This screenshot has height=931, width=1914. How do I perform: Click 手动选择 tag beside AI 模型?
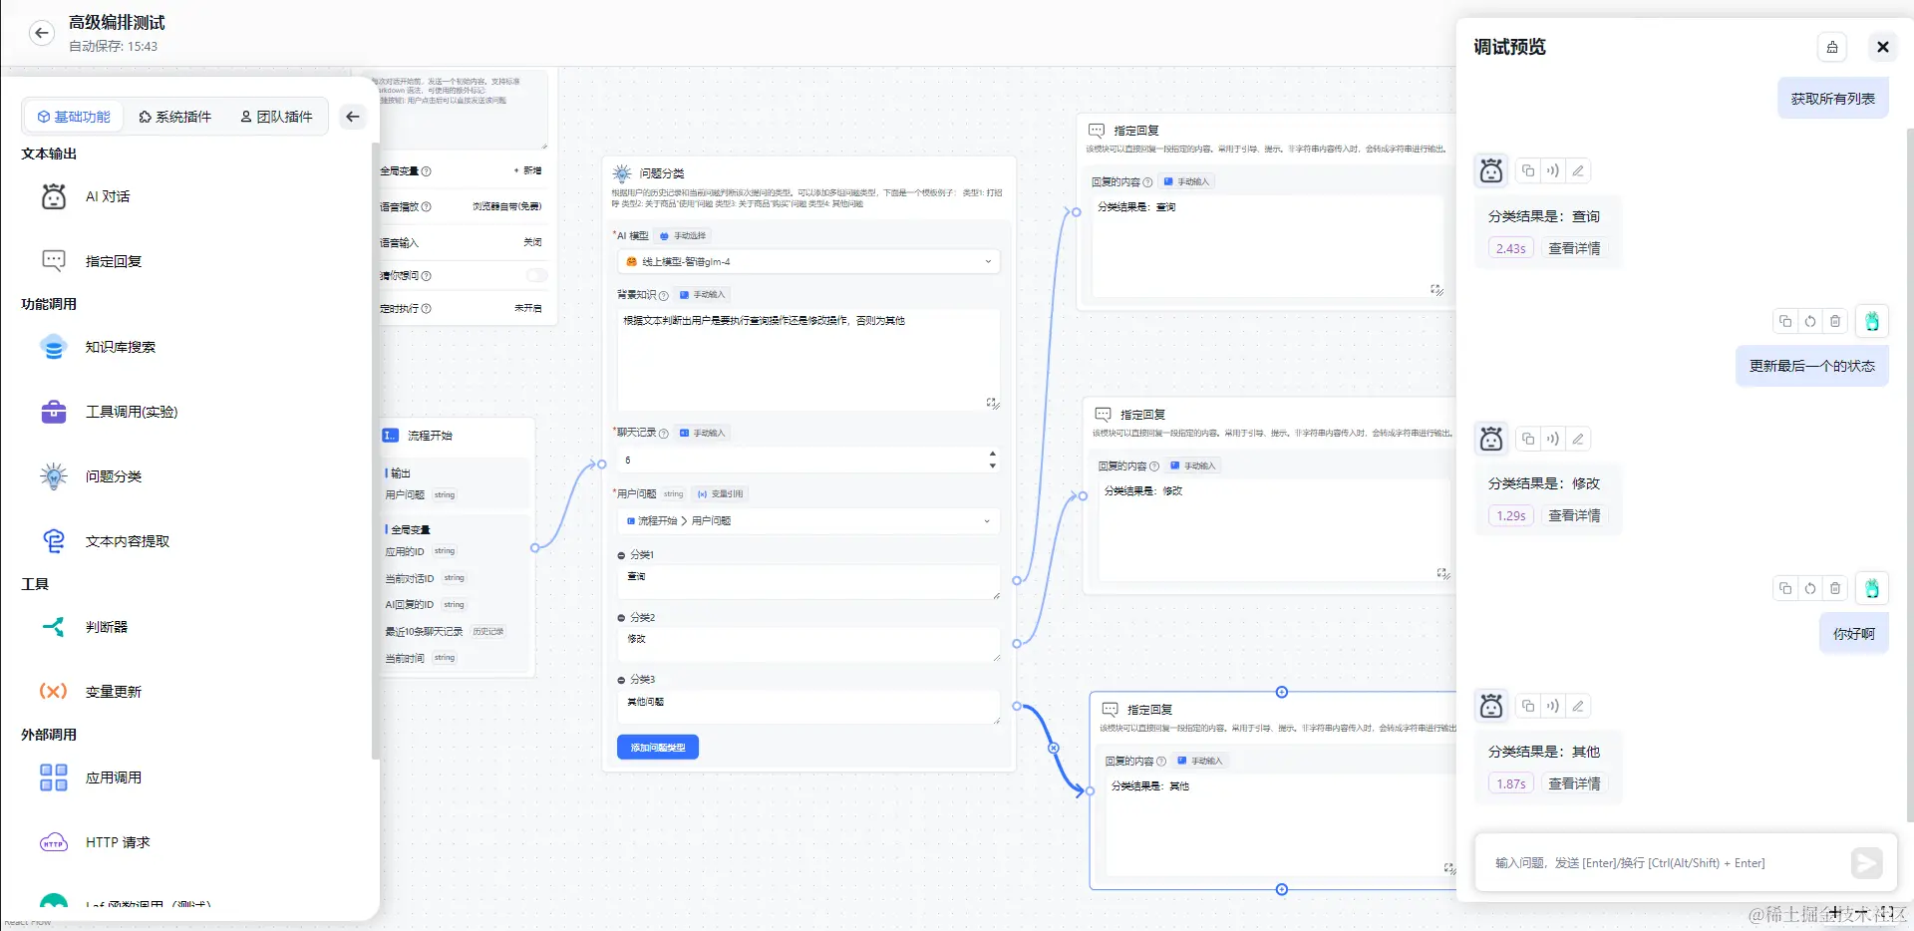683,235
